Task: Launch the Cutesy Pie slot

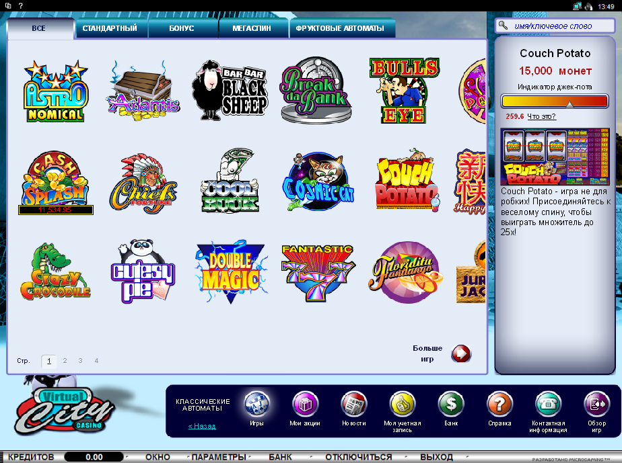Action: (143, 271)
